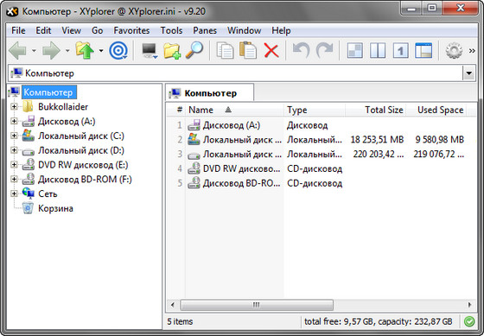The width and height of the screenshot is (484, 336).
Task: Click the red Delete X icon
Action: 271,51
